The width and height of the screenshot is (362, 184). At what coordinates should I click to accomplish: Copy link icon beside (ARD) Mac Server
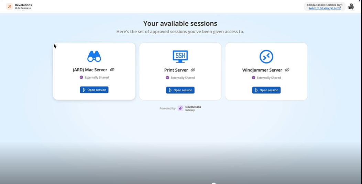(112, 70)
